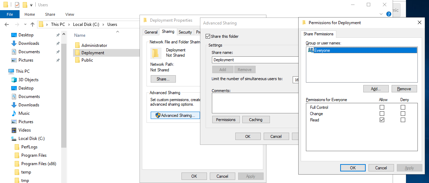The image size is (429, 183).
Task: Select the Videos icon in navigation pane
Action: pos(14,130)
